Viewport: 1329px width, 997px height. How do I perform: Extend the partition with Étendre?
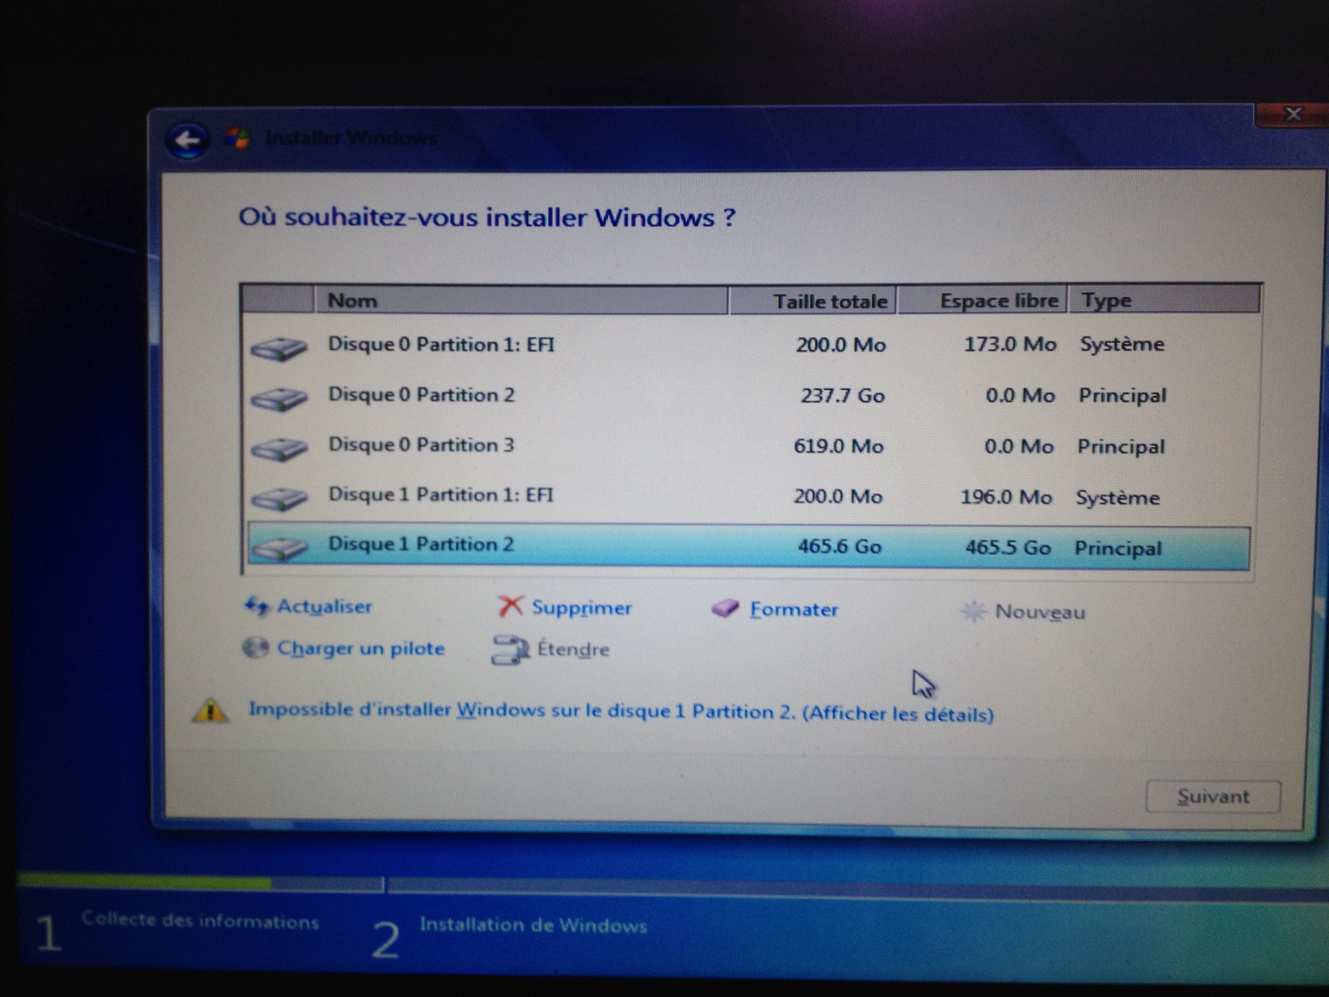coord(573,650)
